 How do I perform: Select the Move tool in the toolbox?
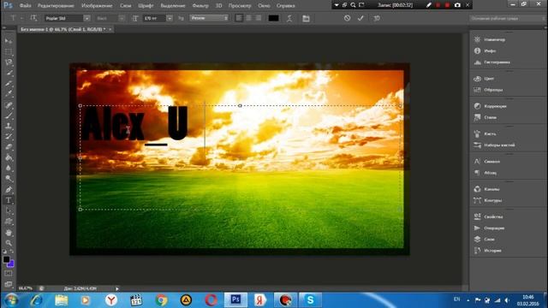point(9,41)
